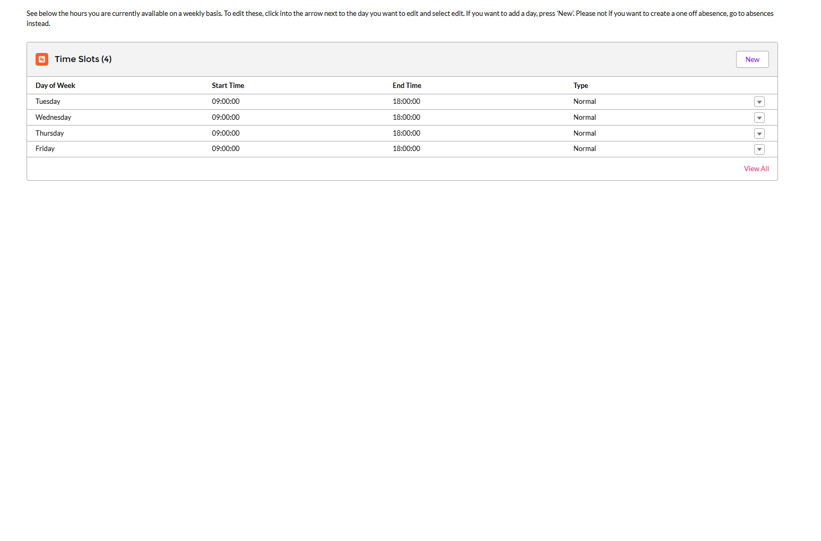Click the Time Slots object icon

(42, 59)
